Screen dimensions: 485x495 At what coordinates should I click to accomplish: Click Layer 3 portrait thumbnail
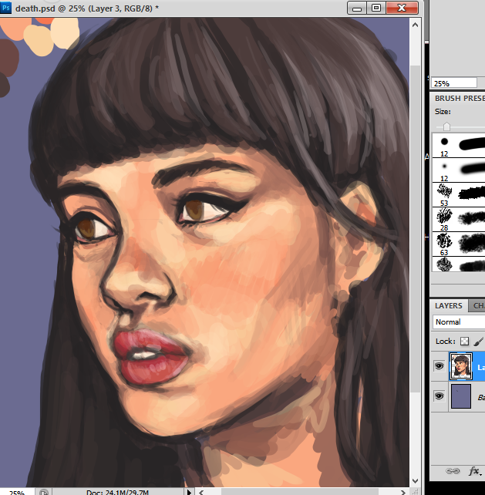(x=461, y=366)
